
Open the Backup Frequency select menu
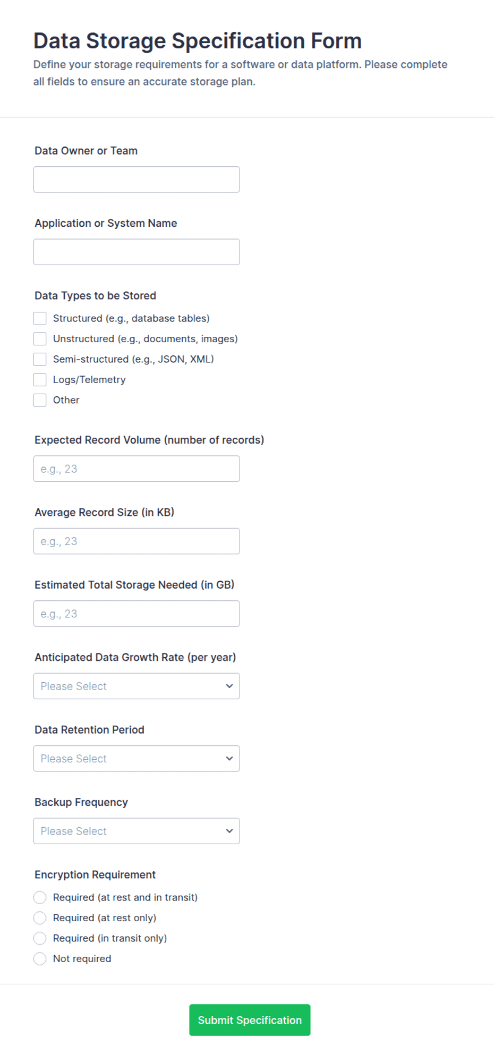[x=137, y=831]
